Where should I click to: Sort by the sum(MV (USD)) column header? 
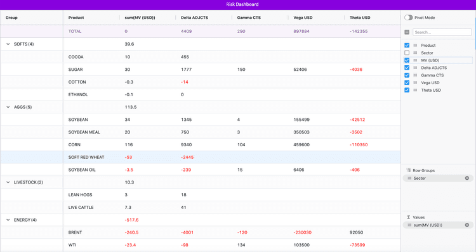[x=140, y=18]
